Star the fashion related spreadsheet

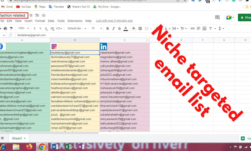pyautogui.click(x=31, y=15)
